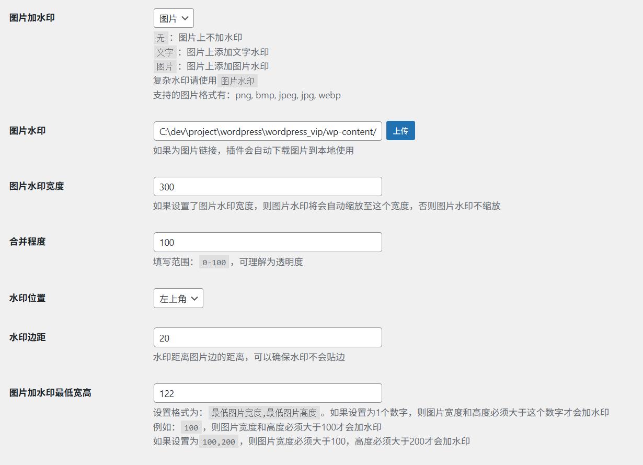643x465 pixels.
Task: Focus the 图片水印 file path field
Action: pos(268,131)
